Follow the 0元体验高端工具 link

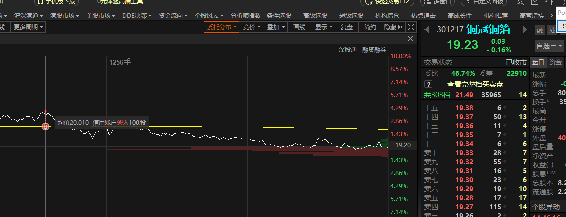120,2
